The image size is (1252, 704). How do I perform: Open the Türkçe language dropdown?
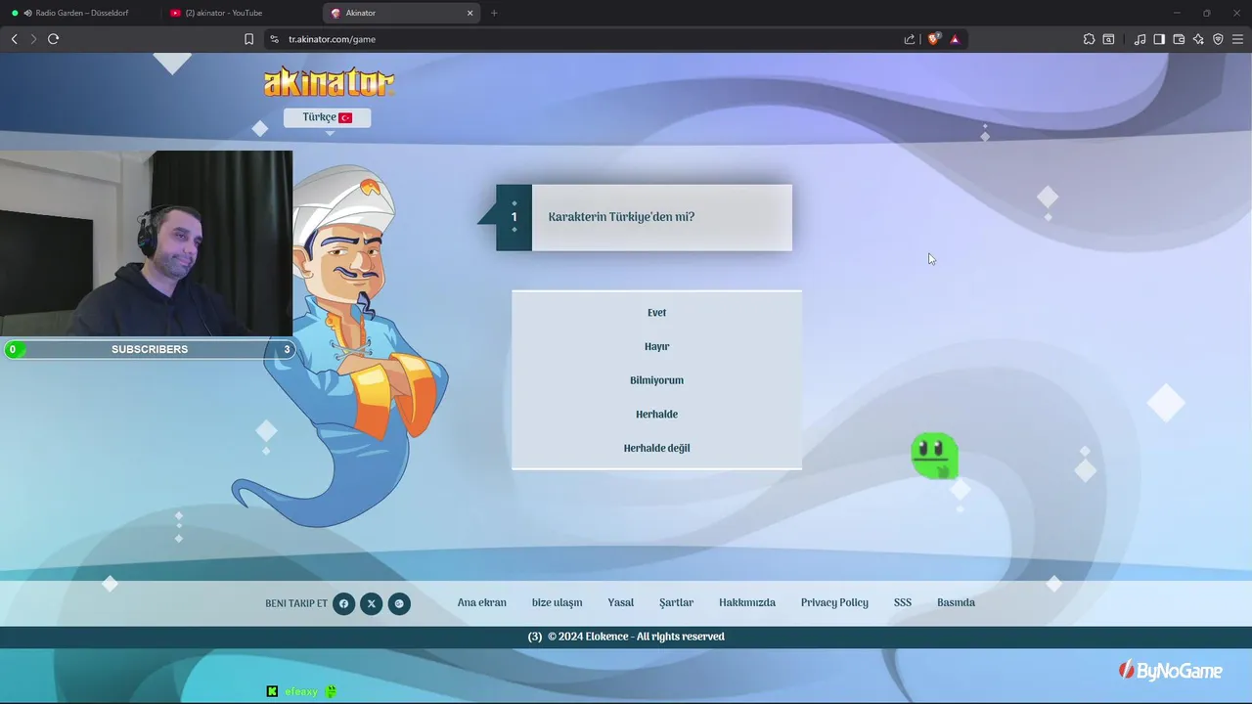point(327,117)
